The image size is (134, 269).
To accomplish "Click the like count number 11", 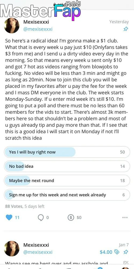I will click(17, 218).
